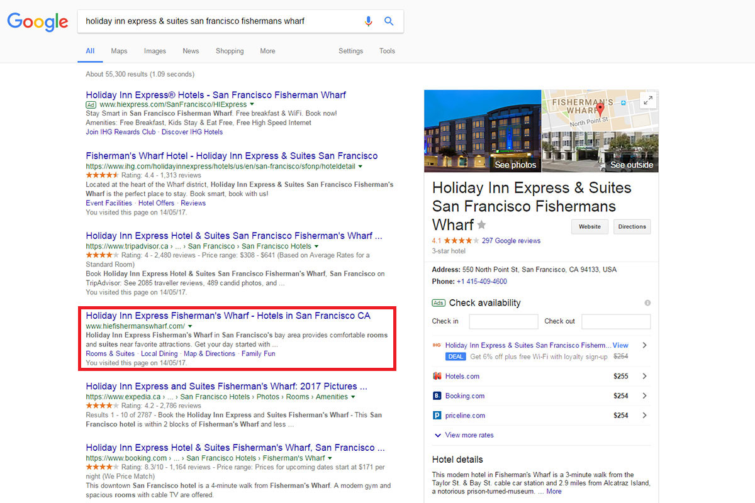
Task: Click the info icon beside Check availability
Action: pos(647,302)
